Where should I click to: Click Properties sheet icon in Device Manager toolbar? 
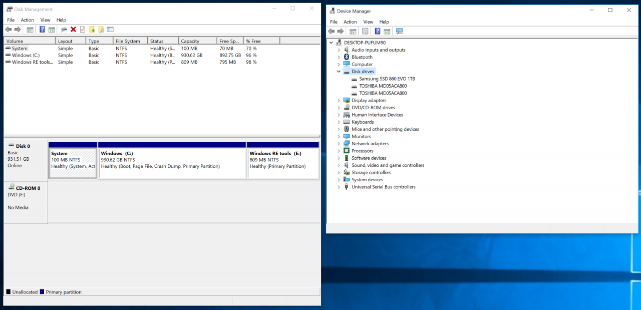coord(365,31)
